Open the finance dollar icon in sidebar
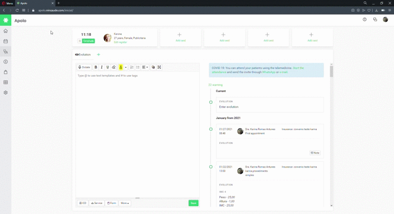The image size is (394, 214). coord(6,62)
